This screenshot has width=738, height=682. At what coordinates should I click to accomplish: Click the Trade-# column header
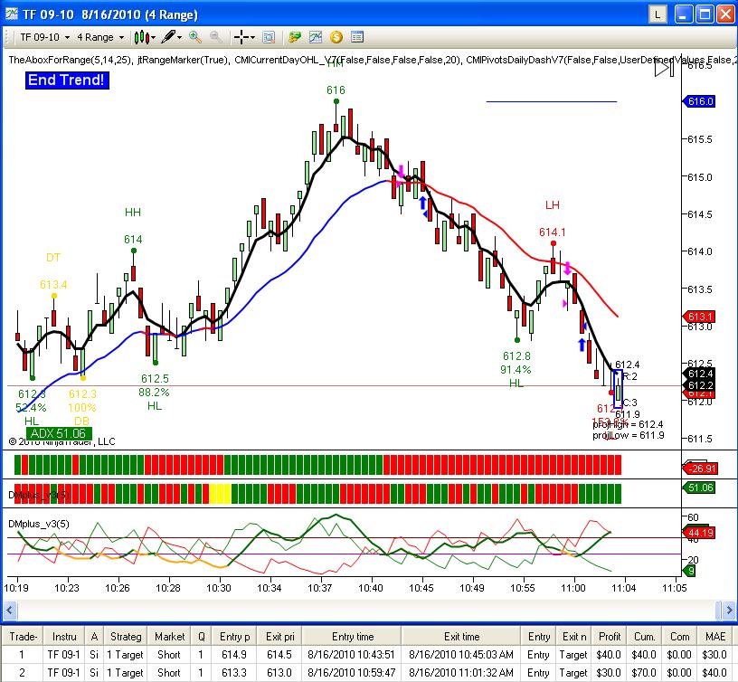pyautogui.click(x=24, y=637)
